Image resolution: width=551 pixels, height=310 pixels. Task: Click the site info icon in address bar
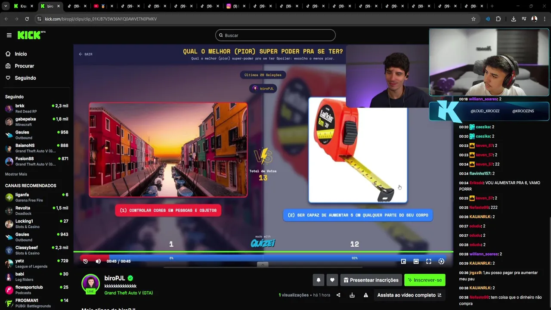[39, 19]
